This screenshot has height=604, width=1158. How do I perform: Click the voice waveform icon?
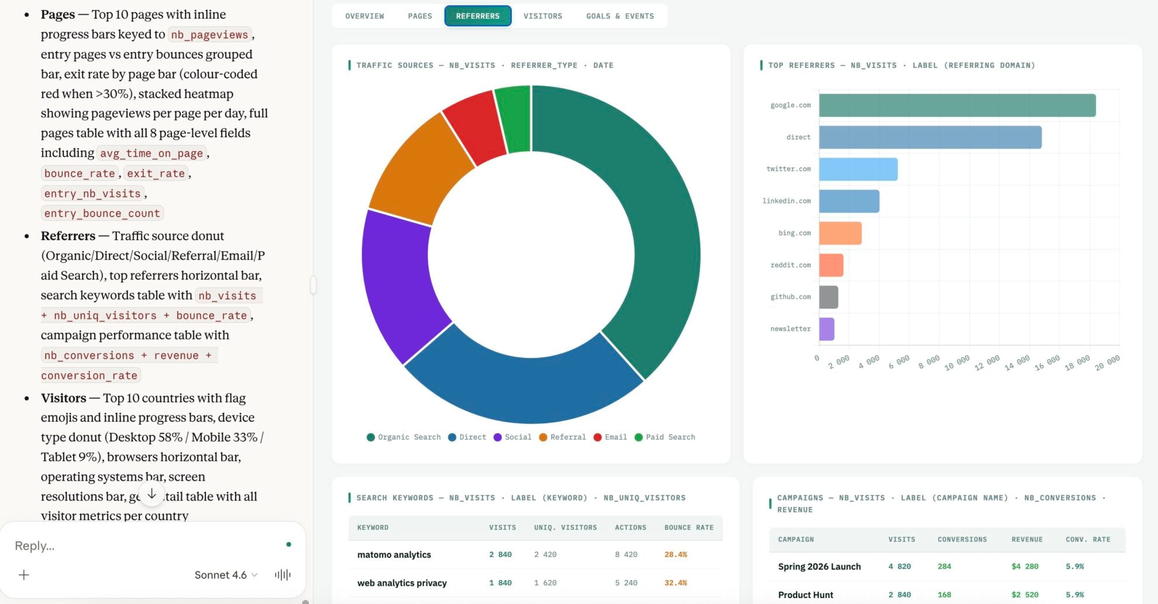[x=282, y=575]
